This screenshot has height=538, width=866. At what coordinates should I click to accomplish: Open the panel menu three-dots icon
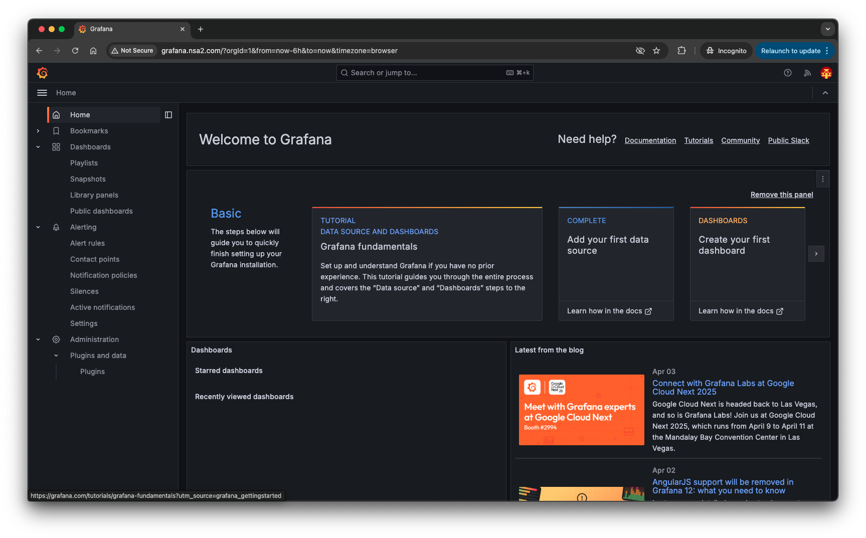(x=823, y=179)
